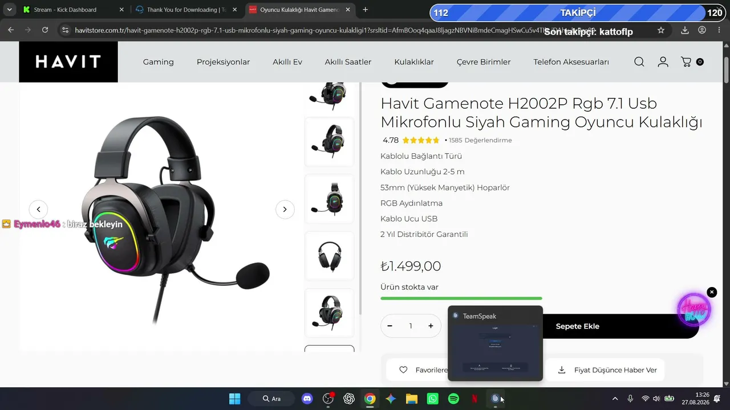Screen dimensions: 730x410
Task: Open the Telefon Aksesuarları menu
Action: pyautogui.click(x=571, y=62)
